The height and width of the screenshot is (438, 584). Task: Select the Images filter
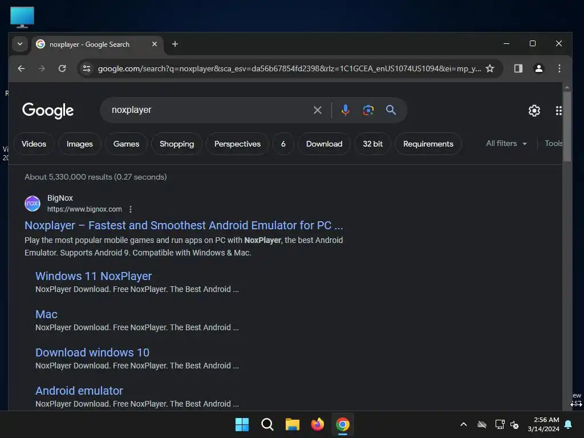[x=80, y=144]
